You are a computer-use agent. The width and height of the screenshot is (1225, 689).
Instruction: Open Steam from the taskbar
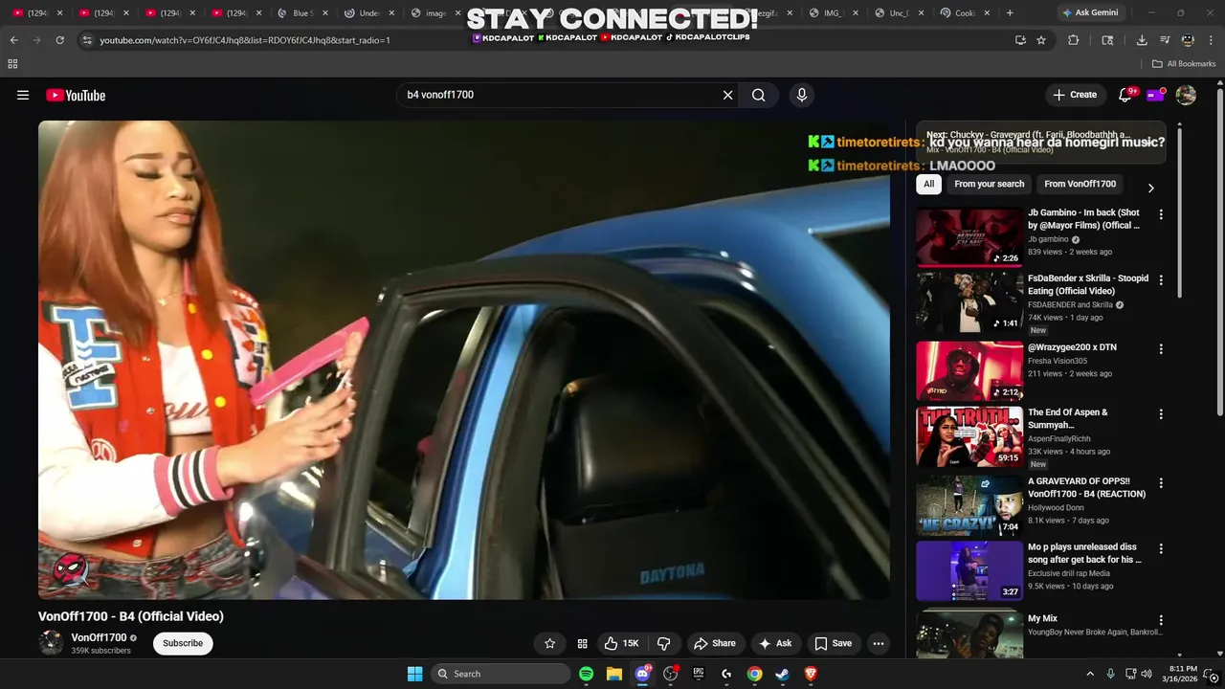tap(782, 674)
